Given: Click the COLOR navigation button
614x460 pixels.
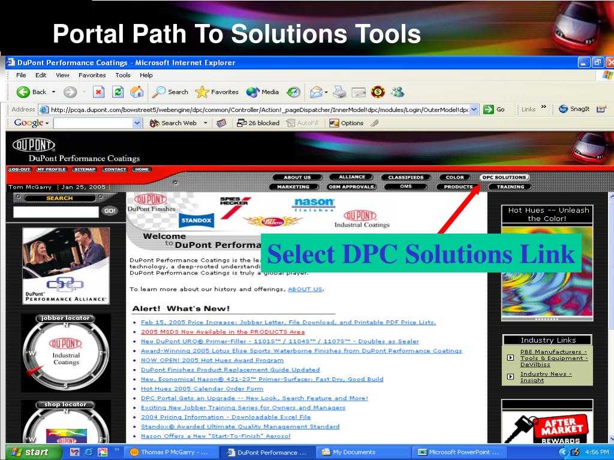Looking at the screenshot, I should point(455,177).
